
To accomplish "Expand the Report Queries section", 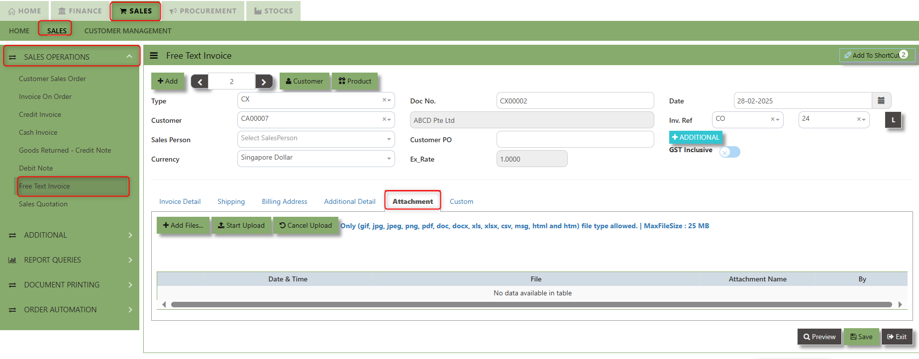I will [x=70, y=260].
